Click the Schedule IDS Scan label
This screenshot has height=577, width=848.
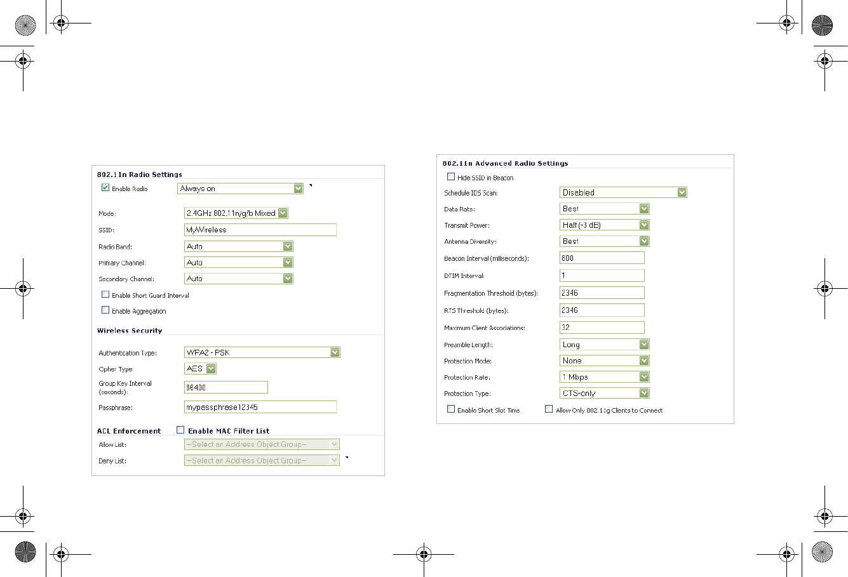pyautogui.click(x=471, y=193)
